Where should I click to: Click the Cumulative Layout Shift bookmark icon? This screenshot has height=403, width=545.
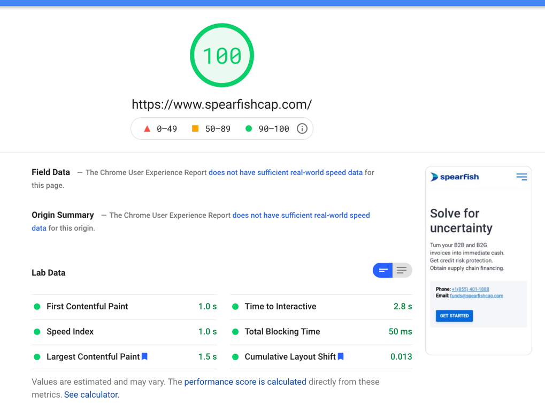point(341,356)
